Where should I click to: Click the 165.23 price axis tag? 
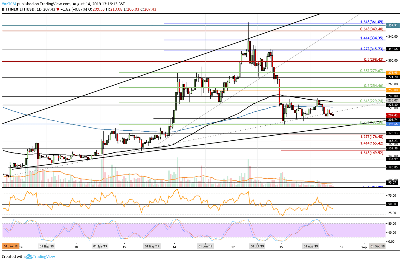click(x=394, y=141)
